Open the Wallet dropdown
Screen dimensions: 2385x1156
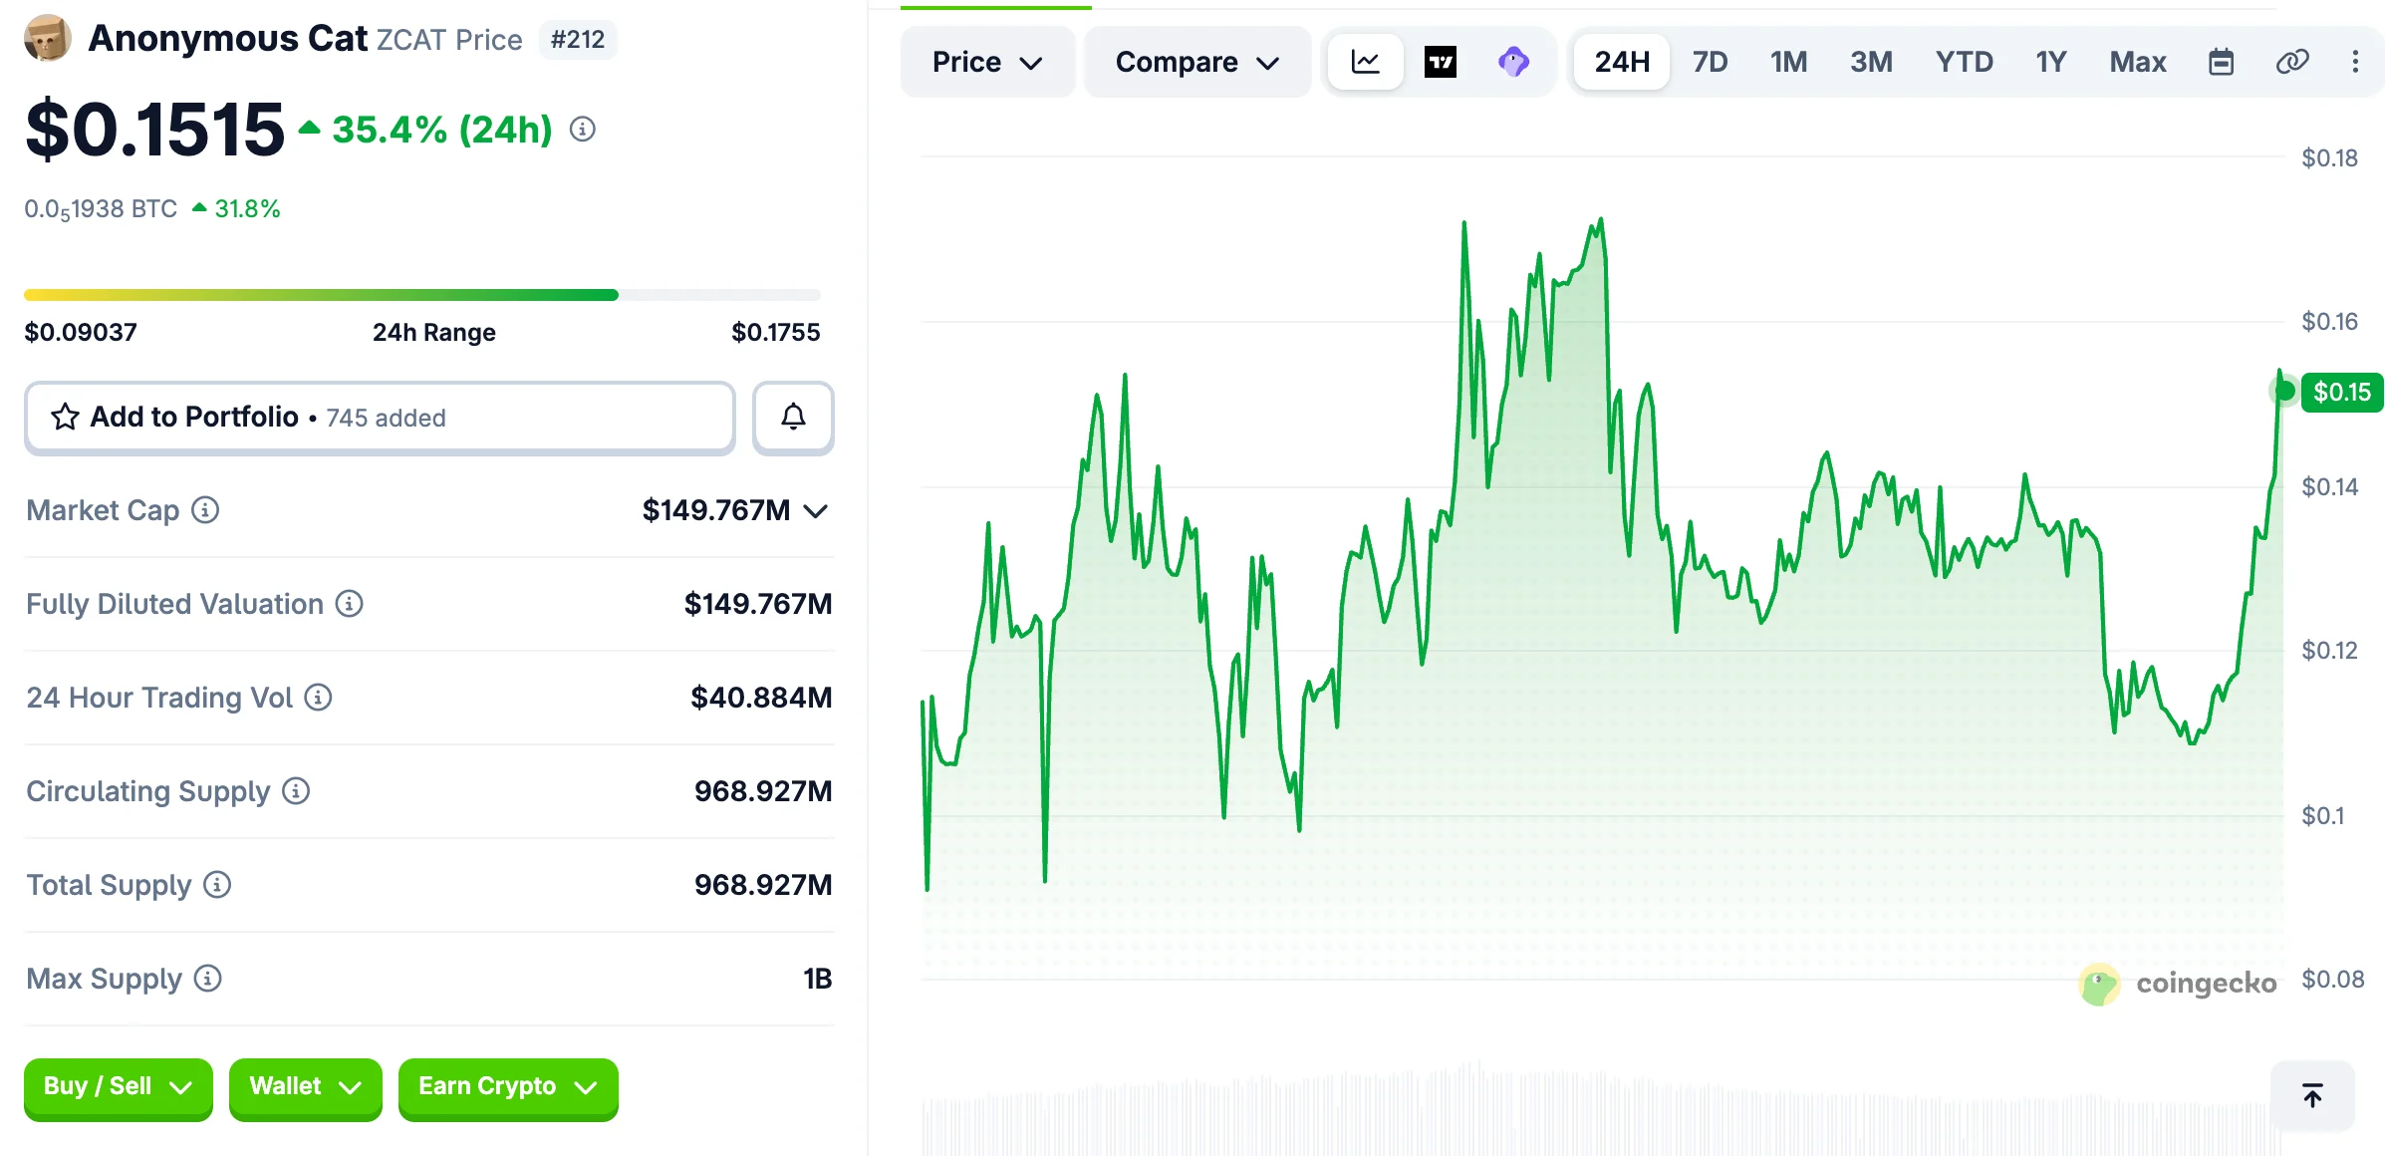[305, 1087]
